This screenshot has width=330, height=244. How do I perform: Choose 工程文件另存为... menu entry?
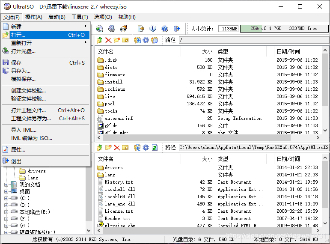click(x=46, y=118)
